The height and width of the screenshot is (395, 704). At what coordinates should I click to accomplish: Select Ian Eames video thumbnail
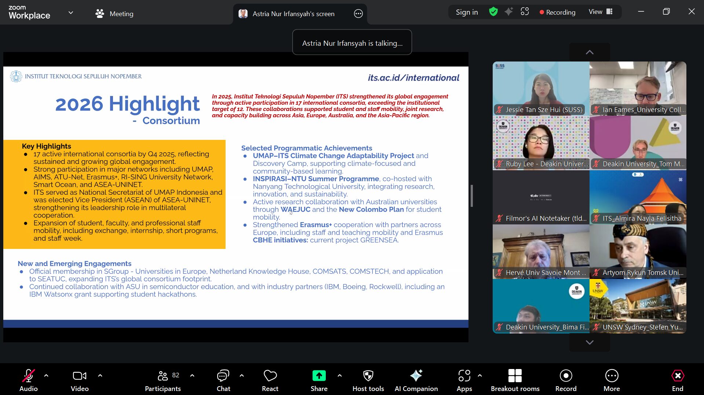[638, 88]
